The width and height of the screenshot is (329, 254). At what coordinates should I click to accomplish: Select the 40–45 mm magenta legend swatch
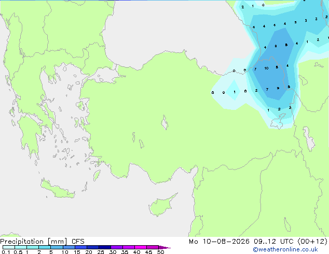141,247
